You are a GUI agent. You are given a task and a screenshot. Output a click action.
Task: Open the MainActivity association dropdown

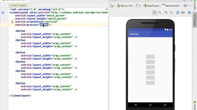coord(171,6)
